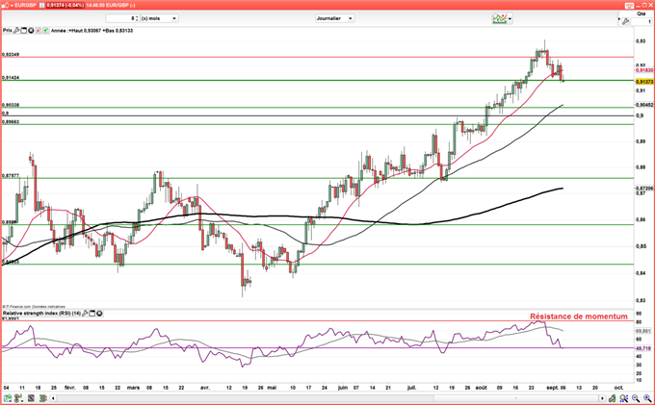Open RSI indicator wrench settings
Image resolution: width=655 pixels, height=405 pixels.
pyautogui.click(x=85, y=314)
